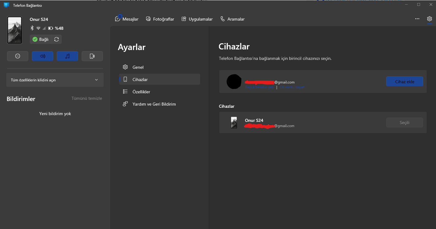Click the Bluetooth status icon
The height and width of the screenshot is (229, 436).
(32, 28)
